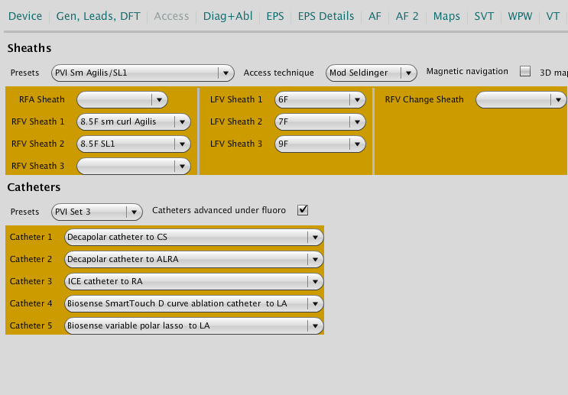The width and height of the screenshot is (568, 395).
Task: Open the Gen, Leads, DFT tab
Action: tap(98, 16)
